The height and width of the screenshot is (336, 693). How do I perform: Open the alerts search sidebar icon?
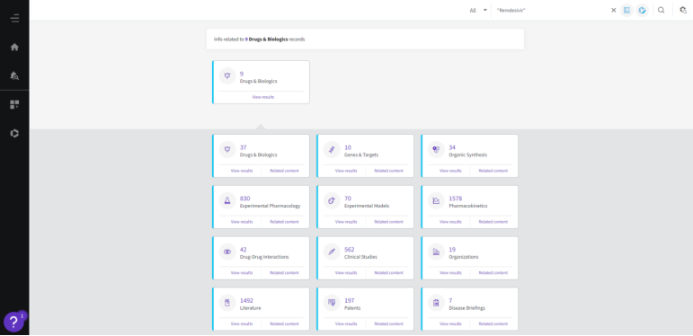14,75
